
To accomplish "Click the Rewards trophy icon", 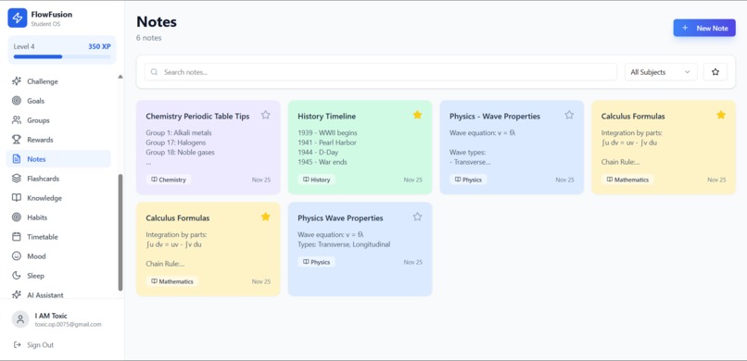I will tap(17, 140).
